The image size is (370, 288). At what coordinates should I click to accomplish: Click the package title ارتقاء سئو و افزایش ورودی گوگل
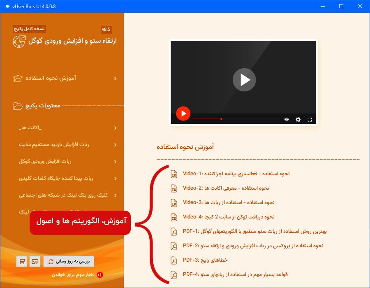click(72, 41)
